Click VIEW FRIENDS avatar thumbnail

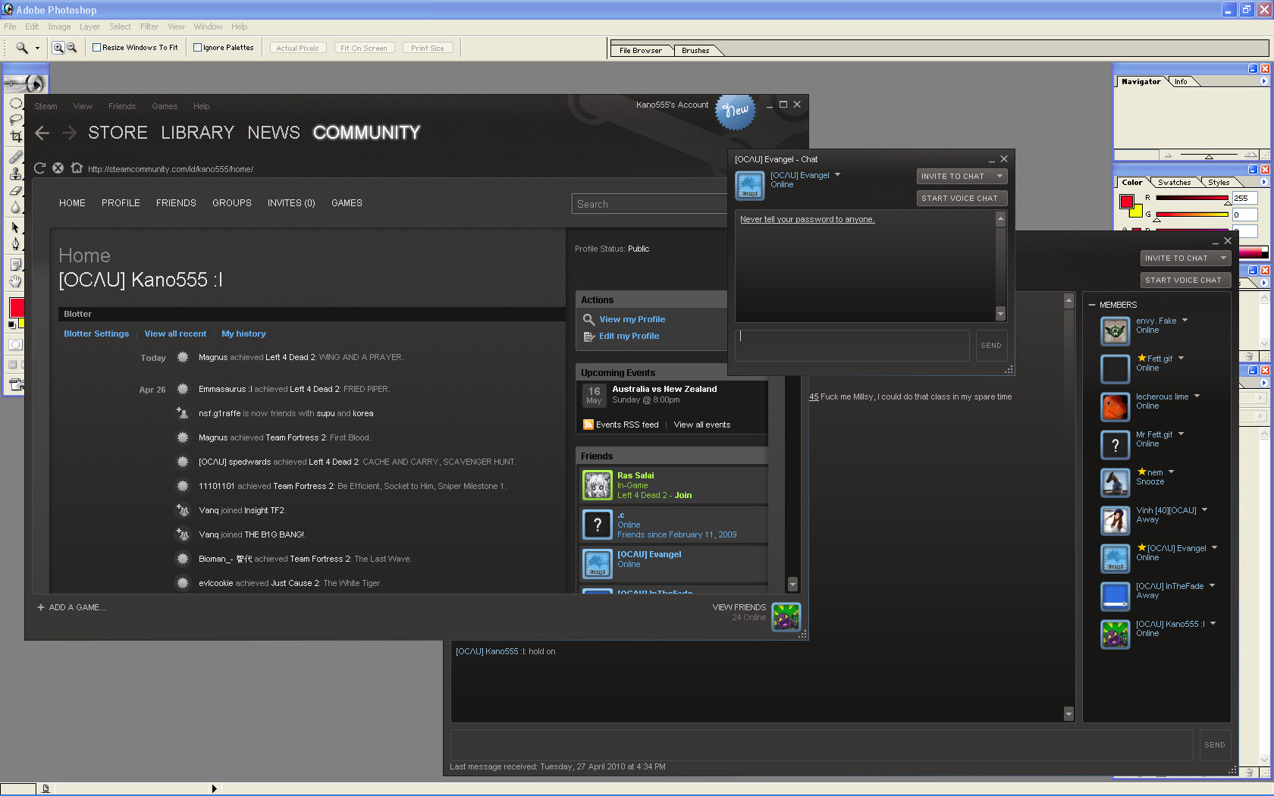[x=786, y=616]
